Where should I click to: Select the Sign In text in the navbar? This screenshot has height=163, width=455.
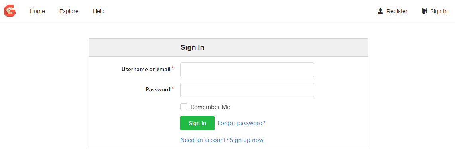coord(439,11)
